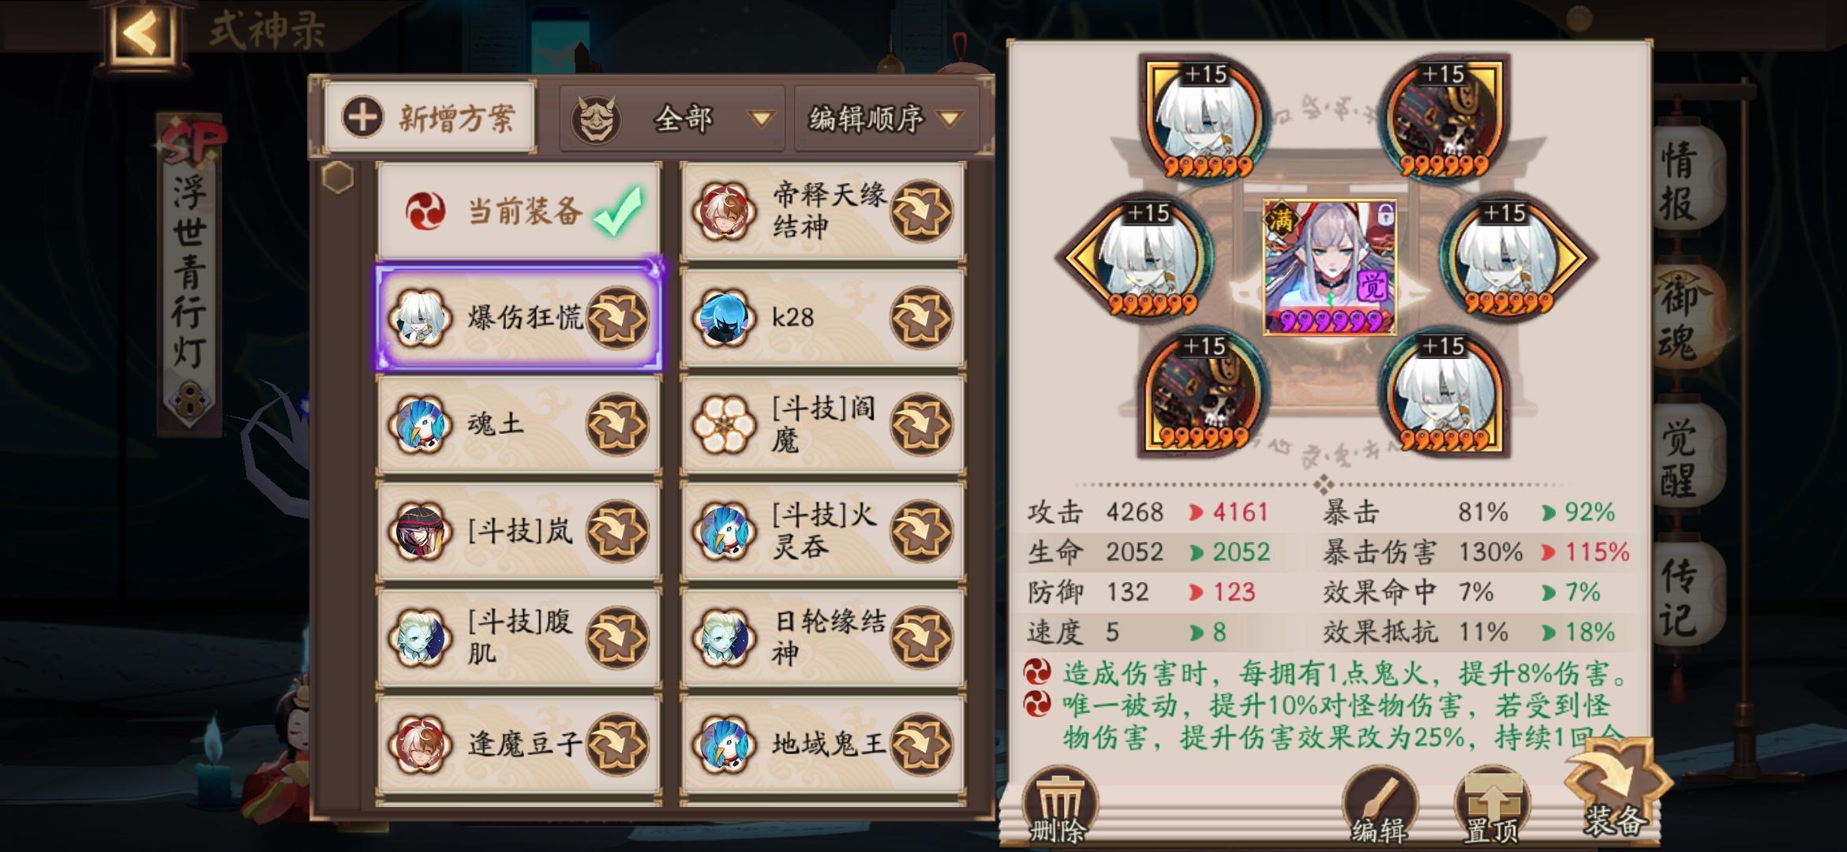Expand the 浮世青行灯 shikigami name banner
The image size is (1847, 852).
189,272
